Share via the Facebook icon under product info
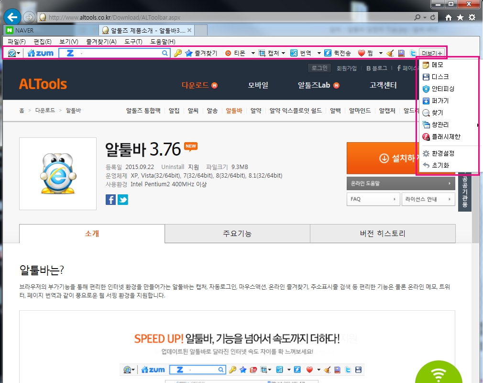This screenshot has width=483, height=383. click(110, 200)
